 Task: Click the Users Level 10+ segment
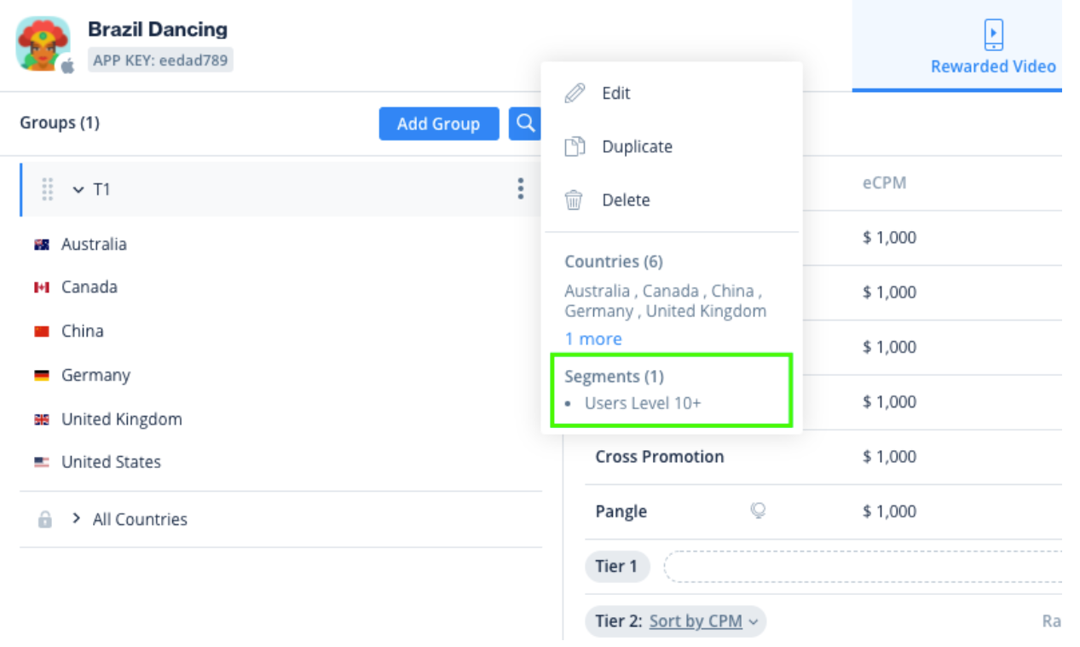click(x=643, y=403)
